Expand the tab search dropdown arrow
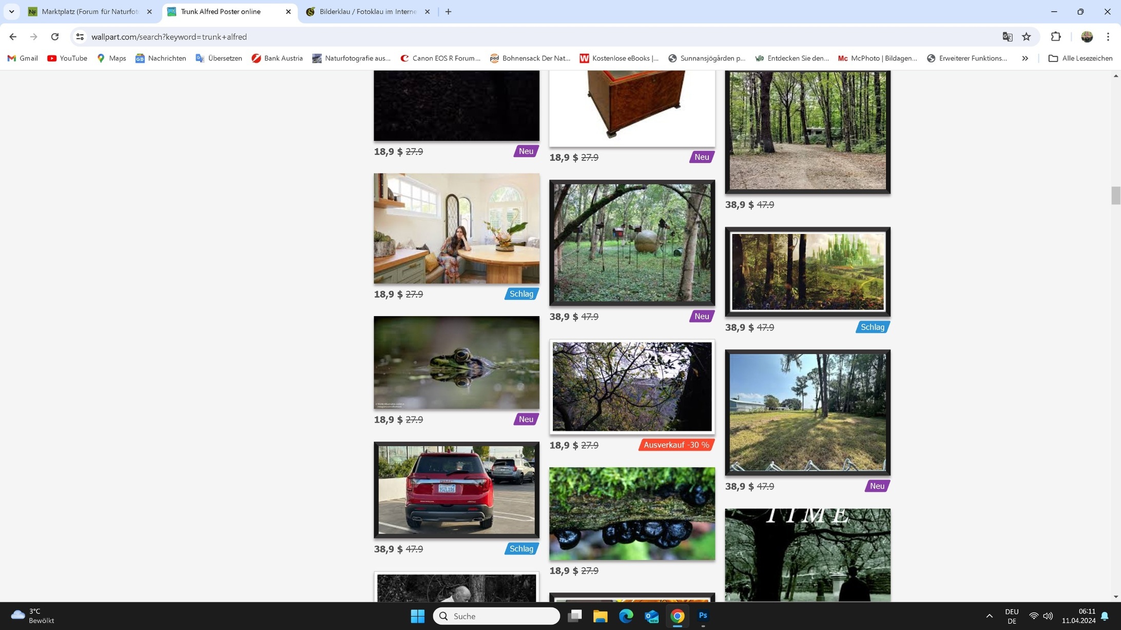This screenshot has width=1121, height=630. click(x=11, y=11)
